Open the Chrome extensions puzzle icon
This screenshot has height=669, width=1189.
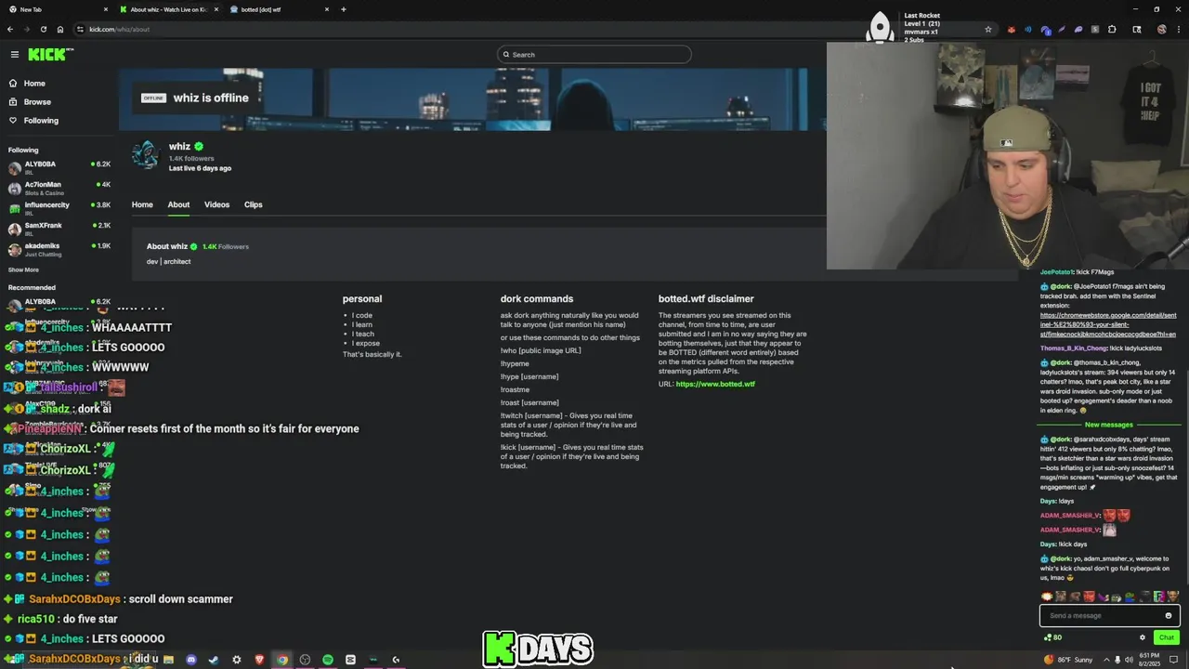(x=1112, y=30)
